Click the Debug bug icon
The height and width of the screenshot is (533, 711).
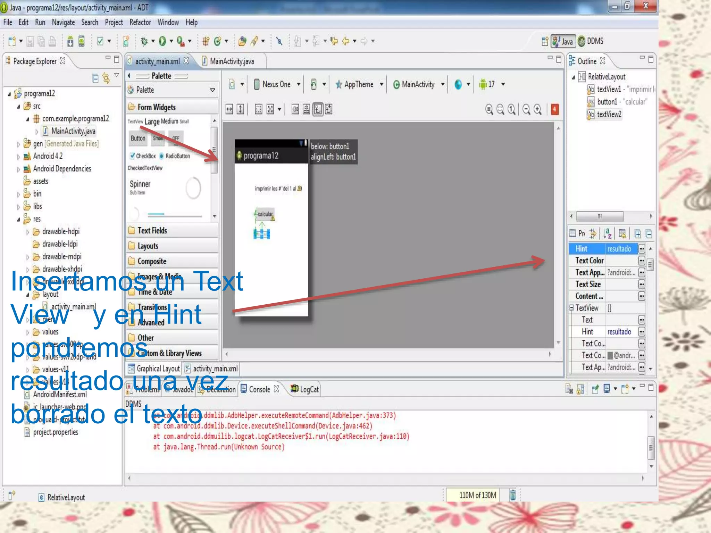144,41
